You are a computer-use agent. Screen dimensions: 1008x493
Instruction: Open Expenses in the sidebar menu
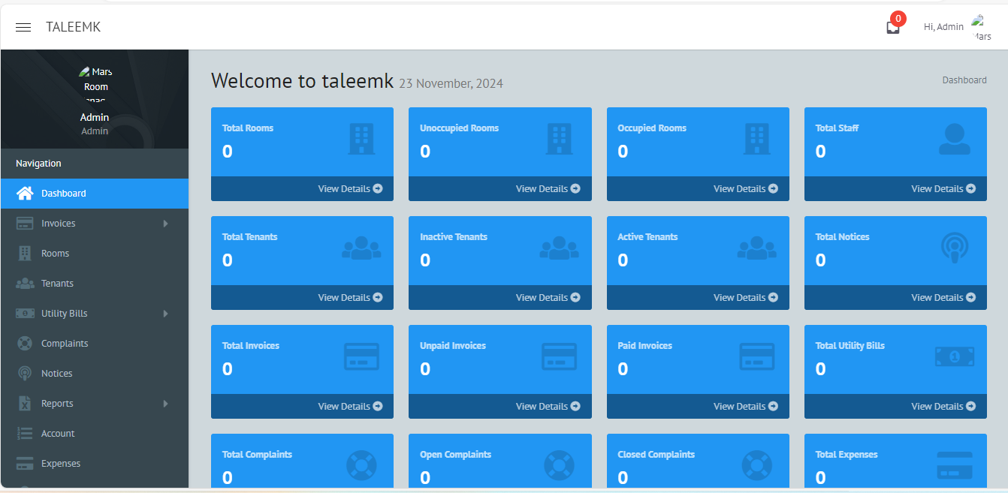95,464
